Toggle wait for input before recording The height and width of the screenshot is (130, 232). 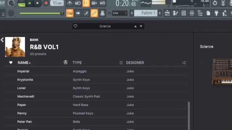[78, 3]
